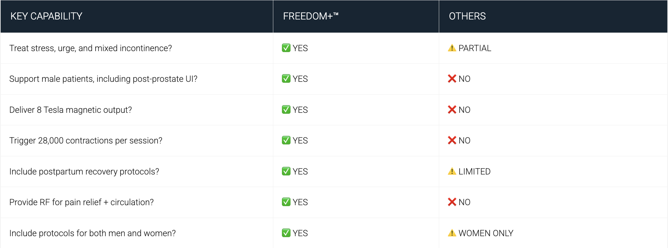The height and width of the screenshot is (248, 668).
Task: Click the green checkmark in the 8 Tesla row
Action: coord(286,110)
